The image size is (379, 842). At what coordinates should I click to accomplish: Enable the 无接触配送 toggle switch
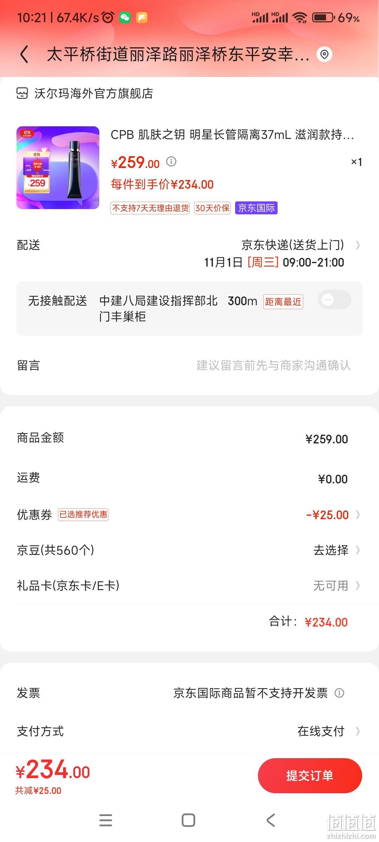pyautogui.click(x=334, y=300)
